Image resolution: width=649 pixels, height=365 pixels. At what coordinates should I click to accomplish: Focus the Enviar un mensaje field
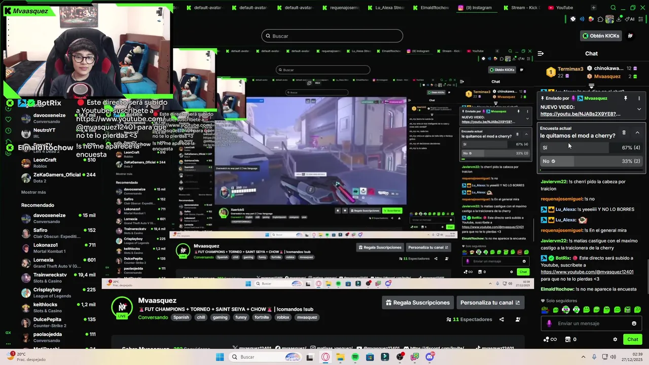(591, 323)
